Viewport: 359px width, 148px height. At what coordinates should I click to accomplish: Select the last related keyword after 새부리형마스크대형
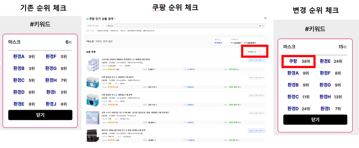pos(149,31)
